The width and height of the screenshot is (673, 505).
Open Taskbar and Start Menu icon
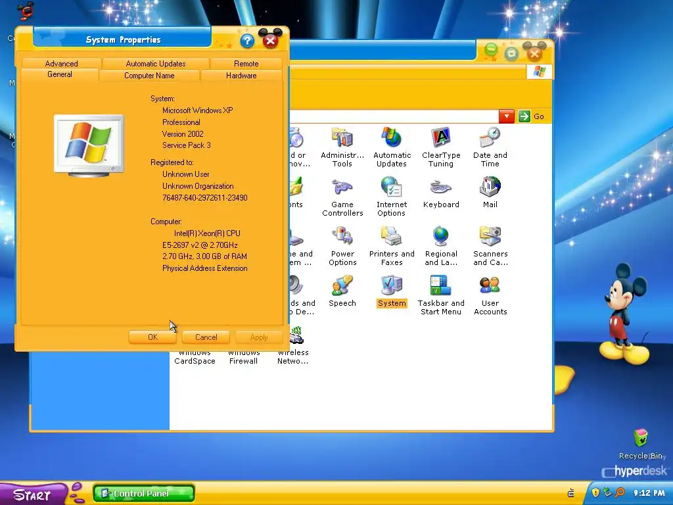tap(441, 295)
